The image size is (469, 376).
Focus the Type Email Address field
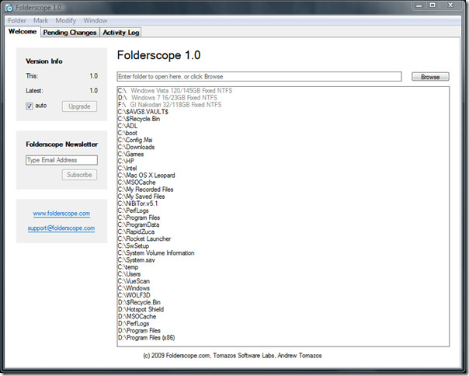click(x=61, y=160)
